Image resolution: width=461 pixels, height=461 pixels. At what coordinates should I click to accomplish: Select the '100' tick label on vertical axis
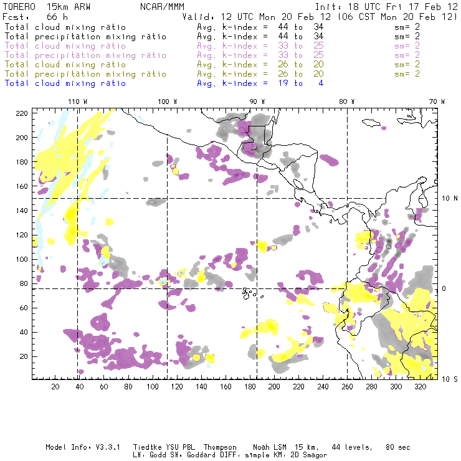pos(22,259)
